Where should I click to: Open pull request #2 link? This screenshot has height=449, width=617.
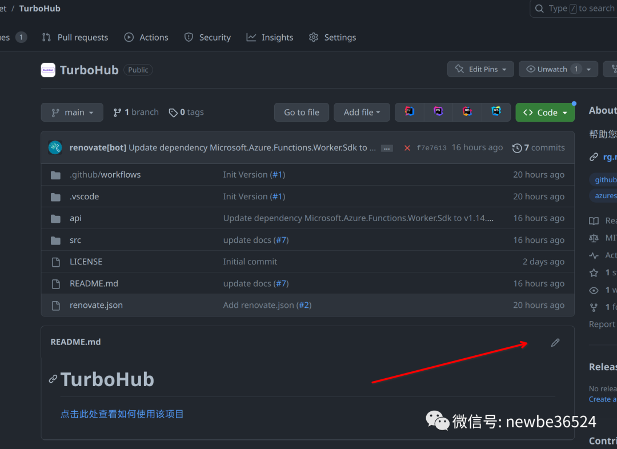pos(304,306)
